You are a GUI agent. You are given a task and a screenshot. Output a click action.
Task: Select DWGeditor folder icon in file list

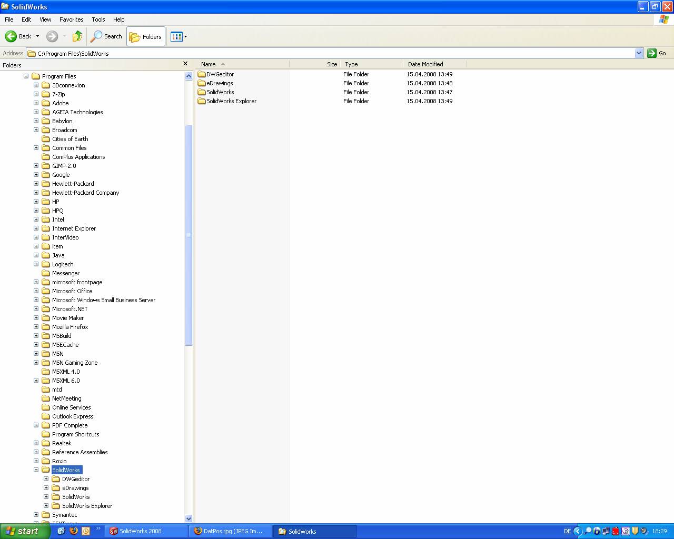tap(202, 74)
